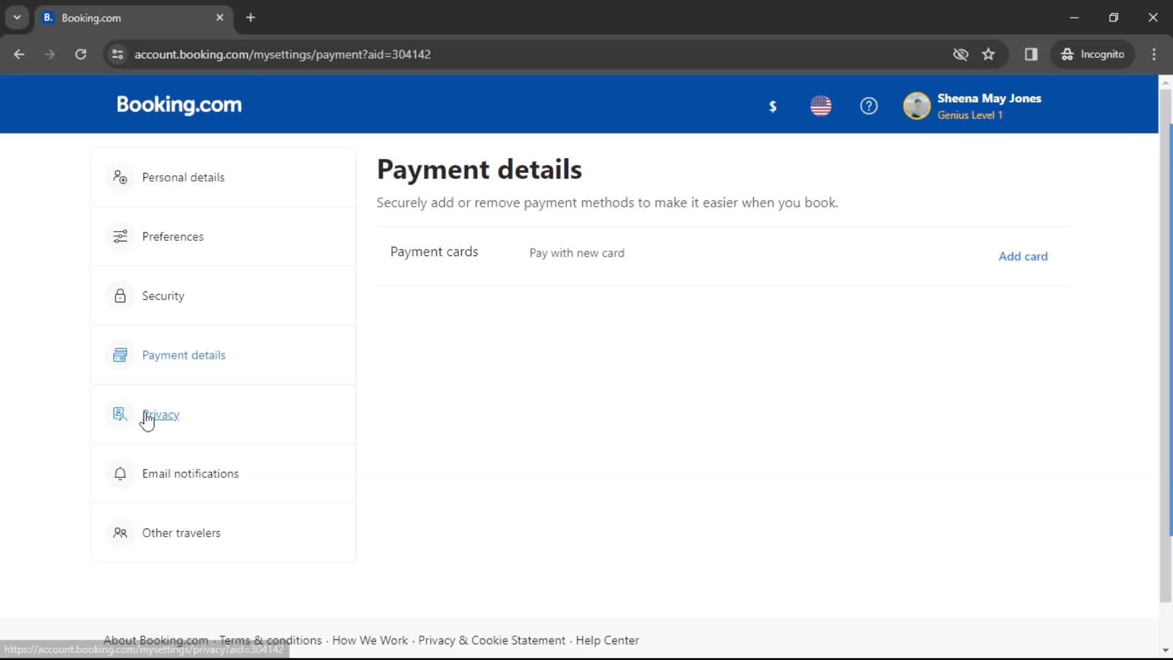
Task: Open the browser side panel icon
Action: pos(1031,54)
